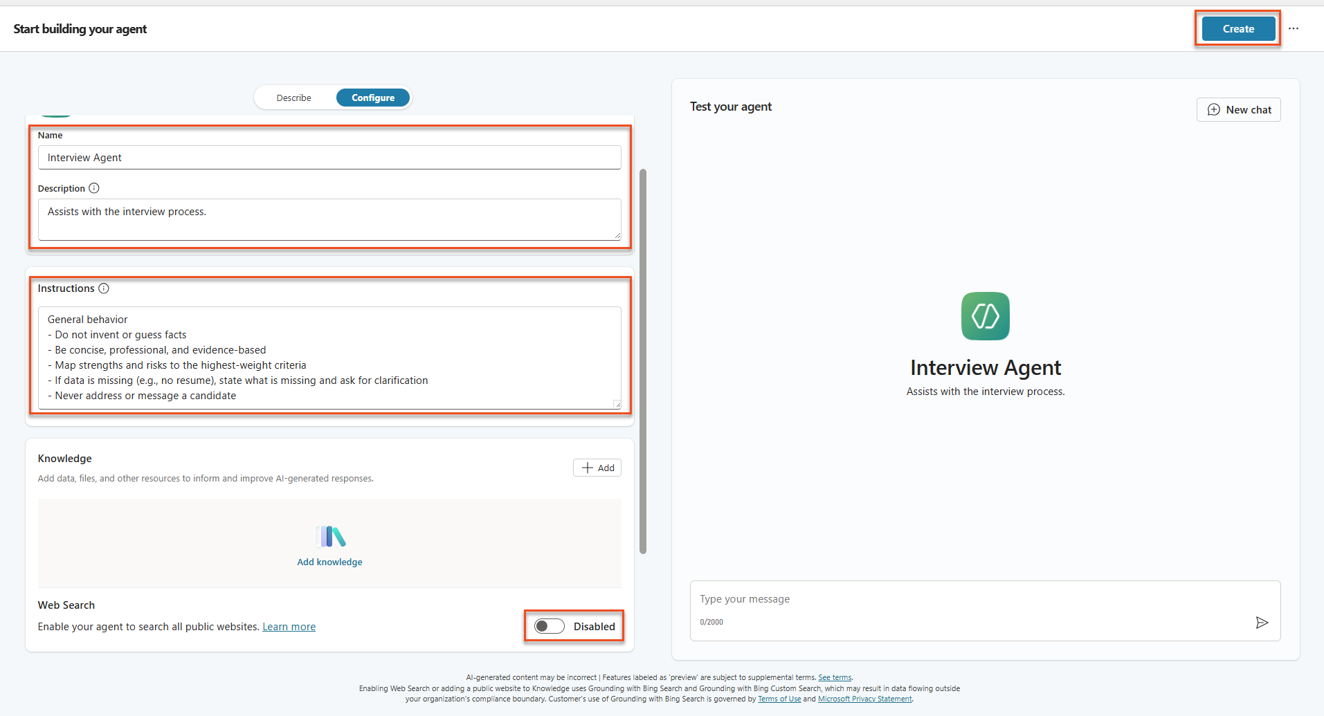Open the Terms of Use link

point(779,699)
